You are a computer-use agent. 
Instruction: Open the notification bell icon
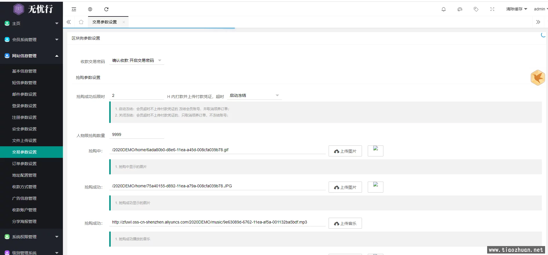(443, 9)
